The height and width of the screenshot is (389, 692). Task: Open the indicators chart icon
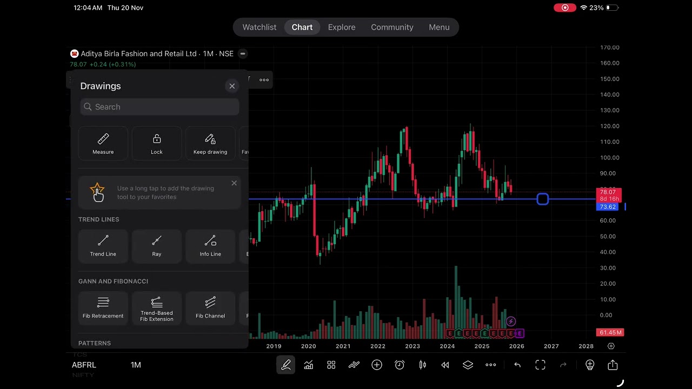[x=309, y=365]
